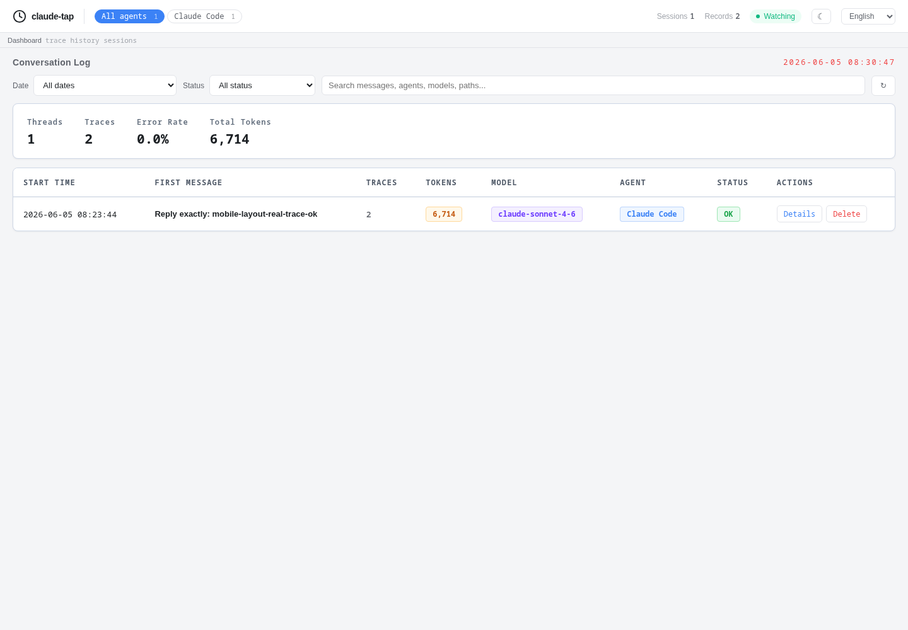Delete the mobile-layout-real-trace-ok thread
The image size is (908, 630).
pos(846,214)
